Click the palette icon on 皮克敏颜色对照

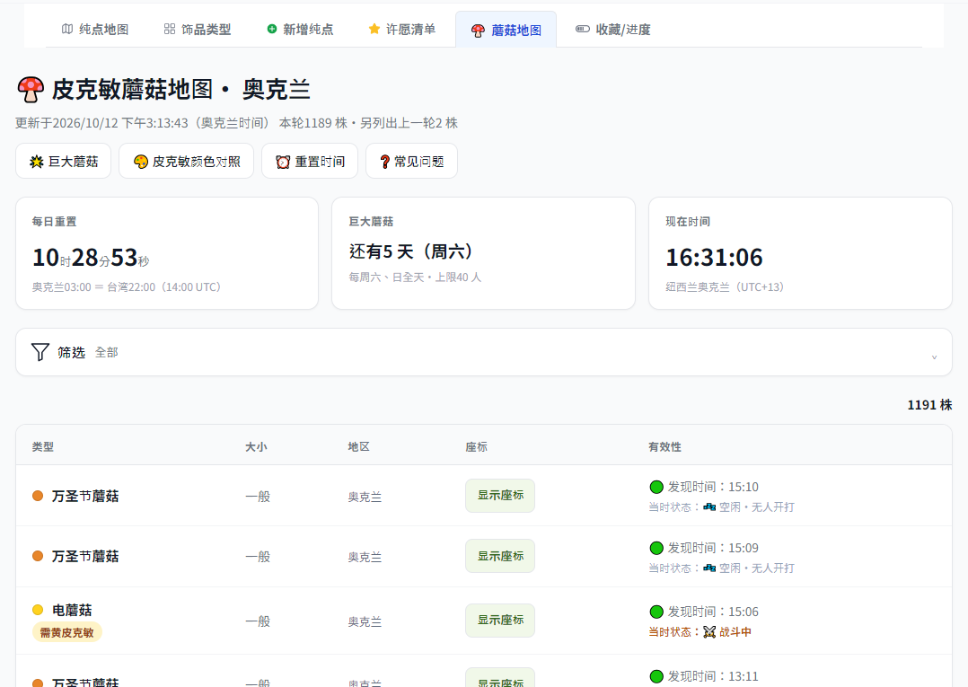[x=141, y=162]
